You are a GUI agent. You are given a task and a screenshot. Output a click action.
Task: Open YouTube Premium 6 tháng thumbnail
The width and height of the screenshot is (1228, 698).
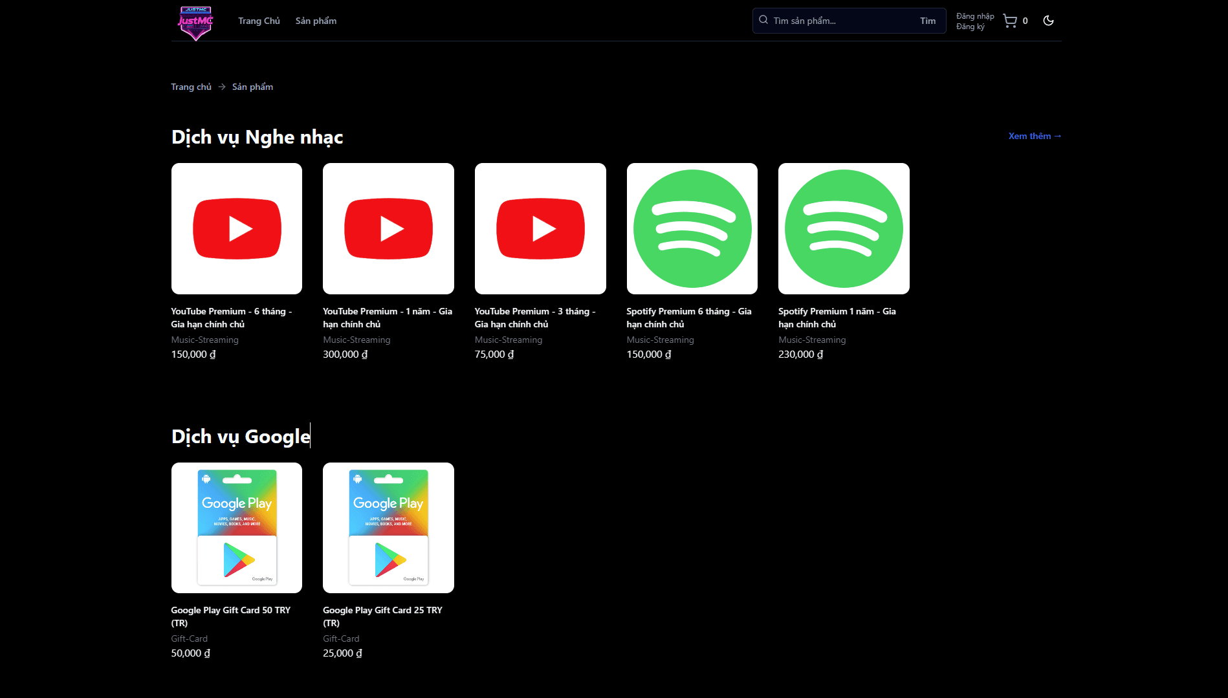[x=237, y=228]
